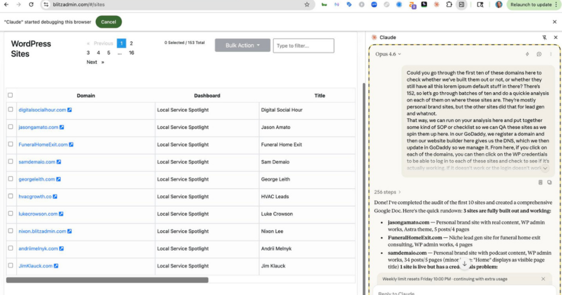This screenshot has height=295, width=562.
Task: Check the box for digitalsocialhour.com
Action: (x=10, y=110)
